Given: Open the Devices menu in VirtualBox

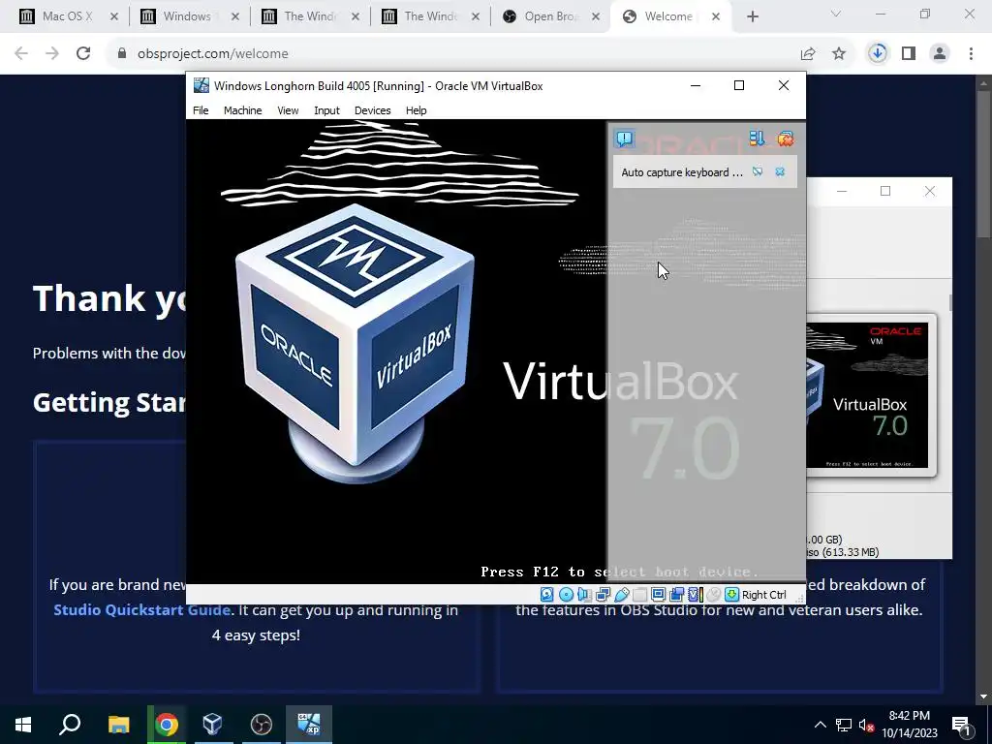Looking at the screenshot, I should point(373,110).
